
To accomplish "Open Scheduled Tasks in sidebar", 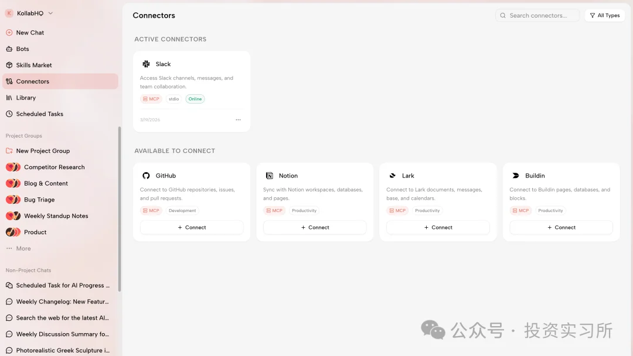I will (x=39, y=114).
